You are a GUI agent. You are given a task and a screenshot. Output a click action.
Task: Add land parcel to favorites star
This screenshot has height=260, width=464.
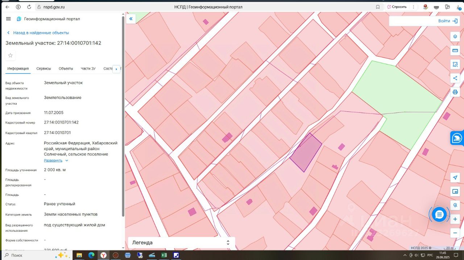pyautogui.click(x=11, y=55)
